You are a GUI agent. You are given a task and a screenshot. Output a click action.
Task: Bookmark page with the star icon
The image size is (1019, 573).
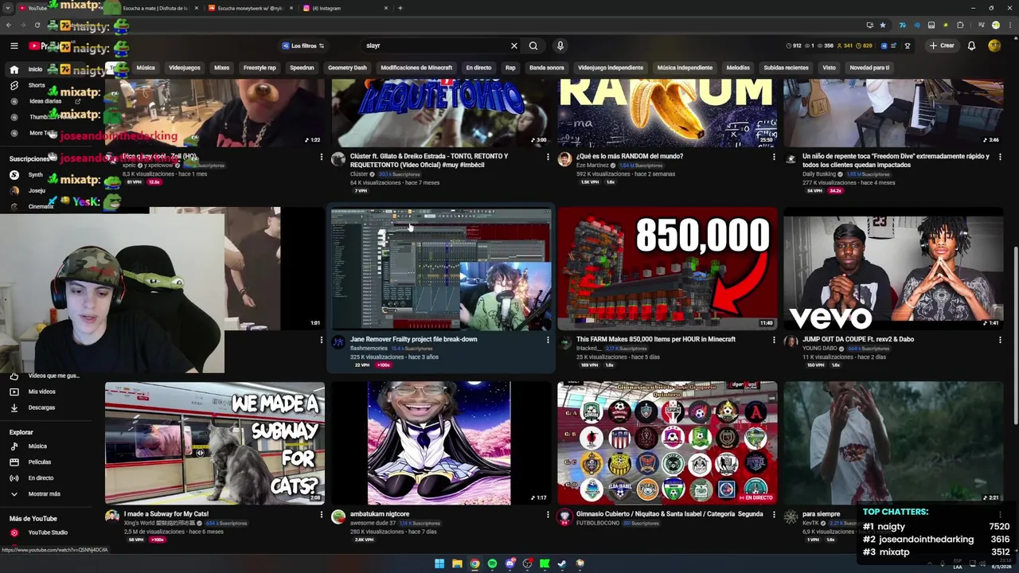(x=882, y=25)
